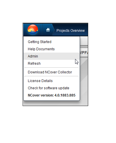Collapse the dropdown using the NCover logo
Viewport: 116px width, 143px height.
pos(33,29)
